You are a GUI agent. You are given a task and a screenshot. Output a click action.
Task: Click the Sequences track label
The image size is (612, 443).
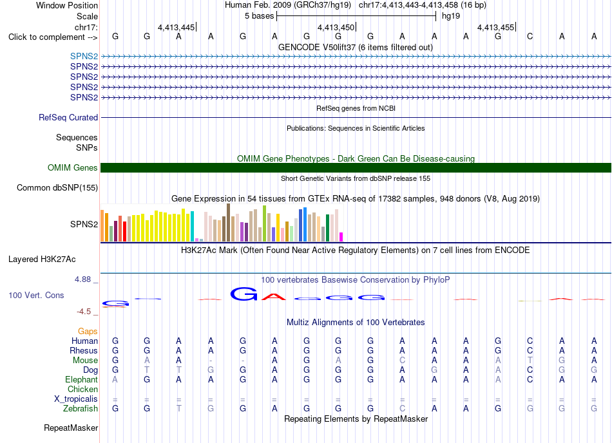click(77, 137)
